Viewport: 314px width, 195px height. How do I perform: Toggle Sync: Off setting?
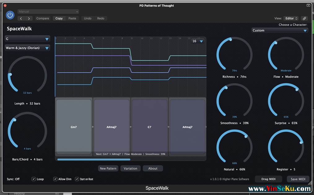pos(13,179)
